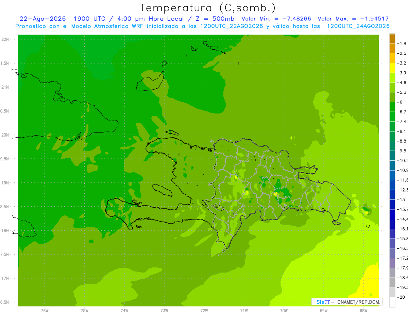
Task: Click the '-2.5' colorbar label
Action: 402,53
